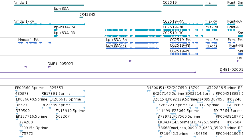Select the 18799 feature label

194,88
